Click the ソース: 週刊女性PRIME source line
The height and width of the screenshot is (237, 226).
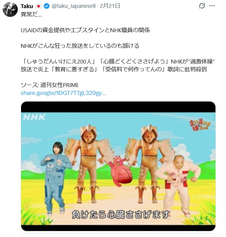coord(50,85)
